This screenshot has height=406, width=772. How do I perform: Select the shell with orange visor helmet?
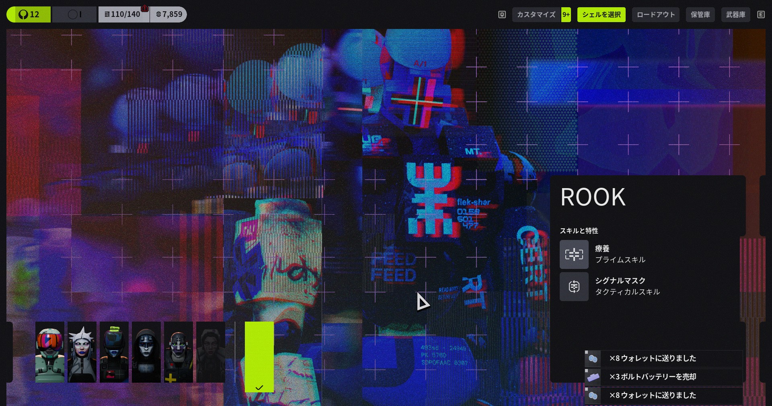[x=50, y=352]
